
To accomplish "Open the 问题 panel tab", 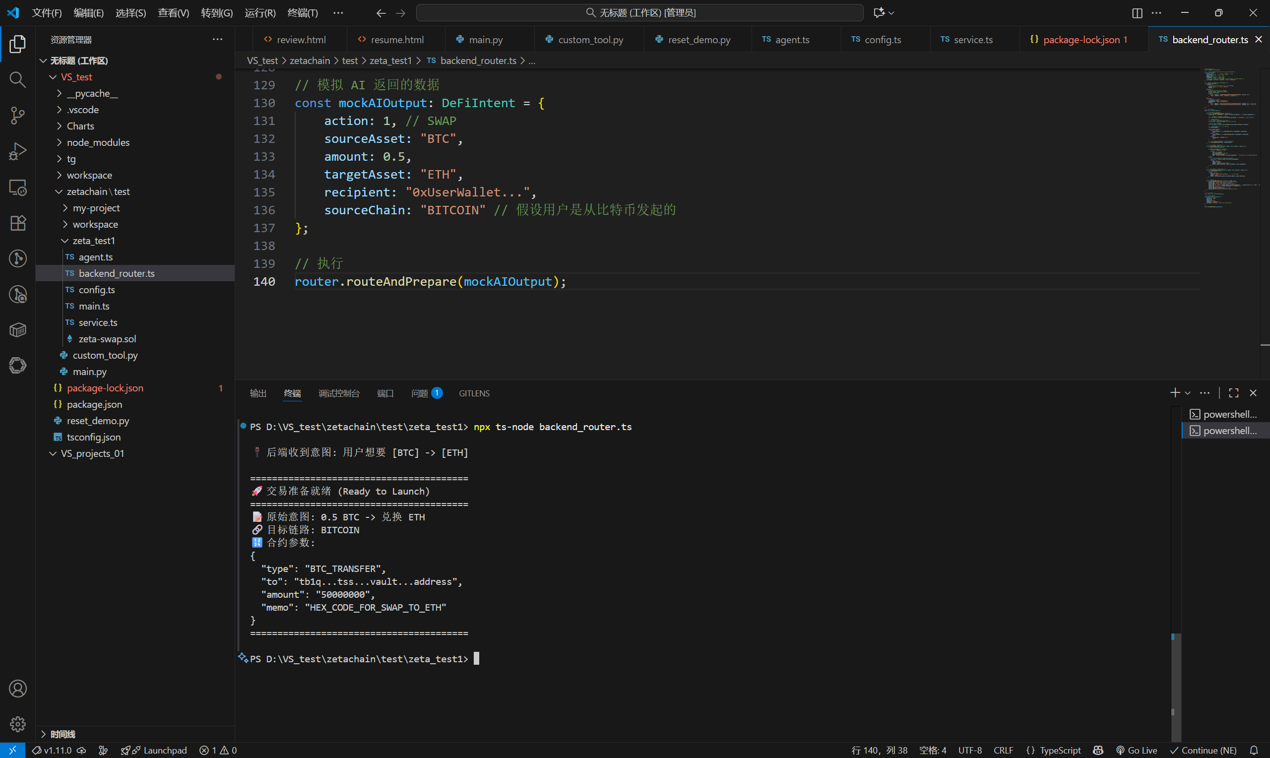I will pos(427,393).
